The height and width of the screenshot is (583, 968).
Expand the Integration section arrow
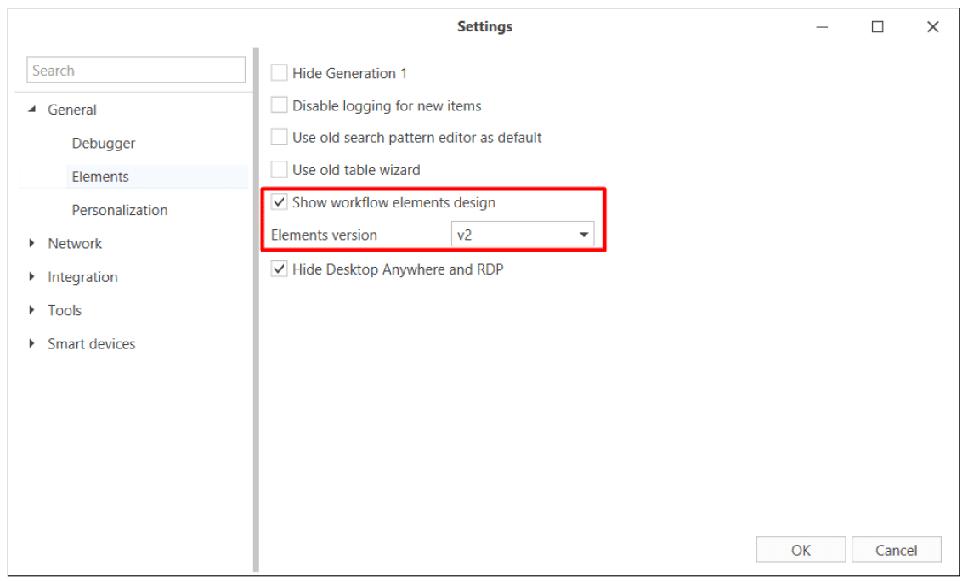pos(32,277)
